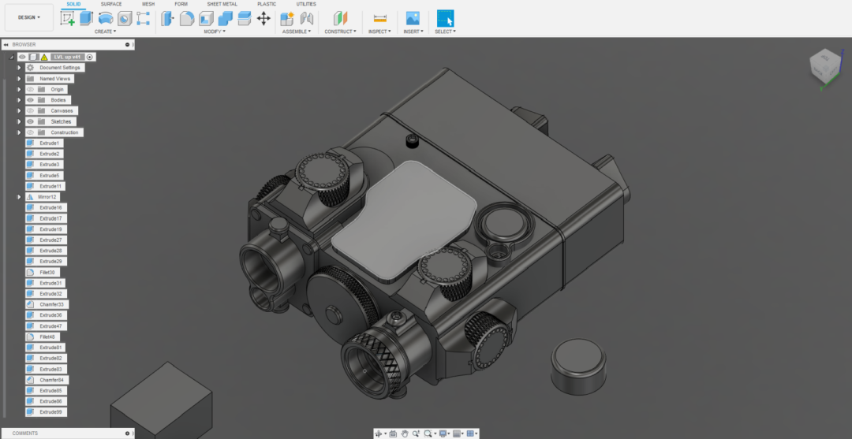Open the Design workspace dropdown
The image size is (852, 439).
(29, 17)
